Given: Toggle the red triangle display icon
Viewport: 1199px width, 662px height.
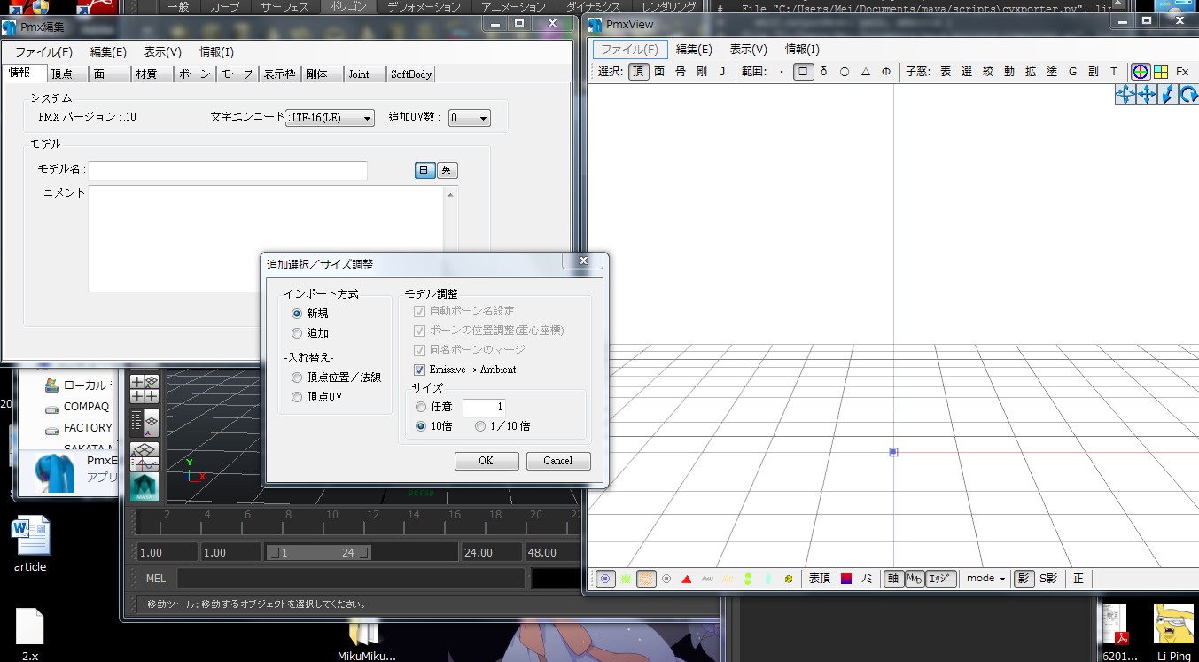Looking at the screenshot, I should tap(686, 579).
